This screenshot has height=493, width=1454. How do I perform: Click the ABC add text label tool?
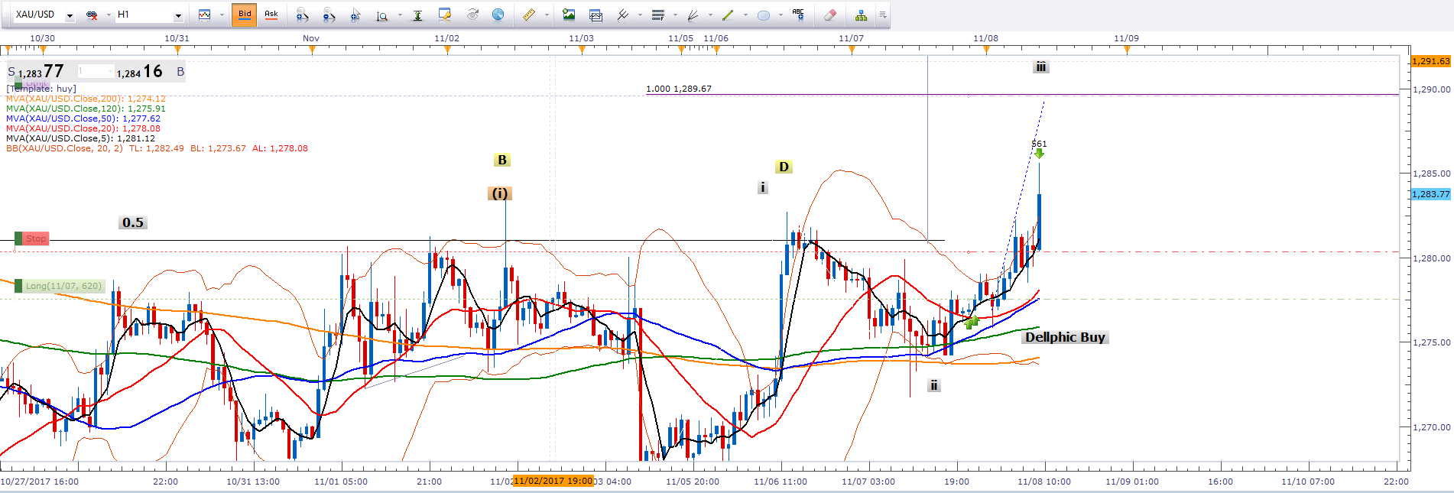click(x=798, y=15)
